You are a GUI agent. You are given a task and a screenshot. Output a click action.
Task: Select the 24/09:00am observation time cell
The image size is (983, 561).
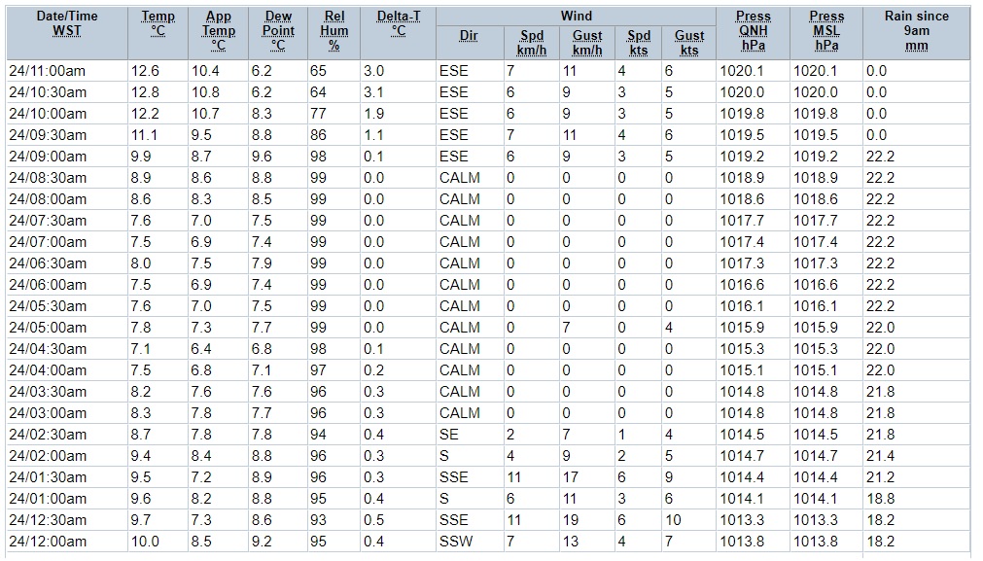point(48,157)
